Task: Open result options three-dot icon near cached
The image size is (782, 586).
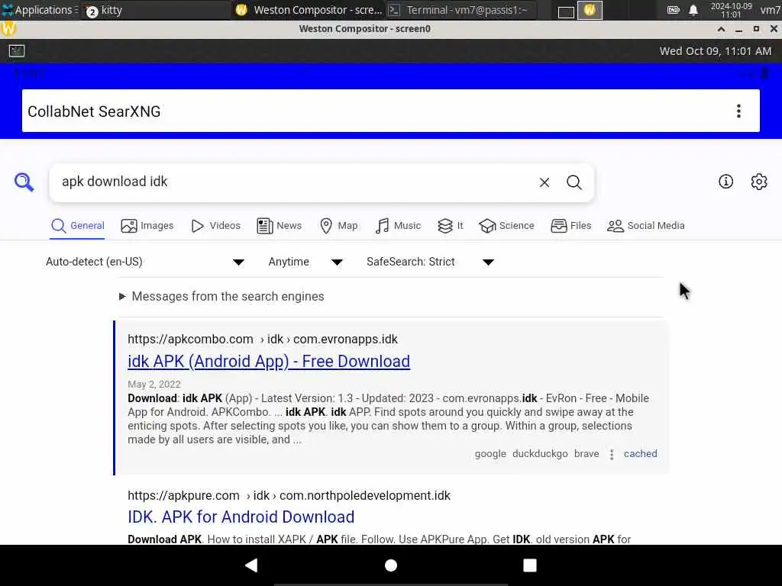Action: click(612, 455)
